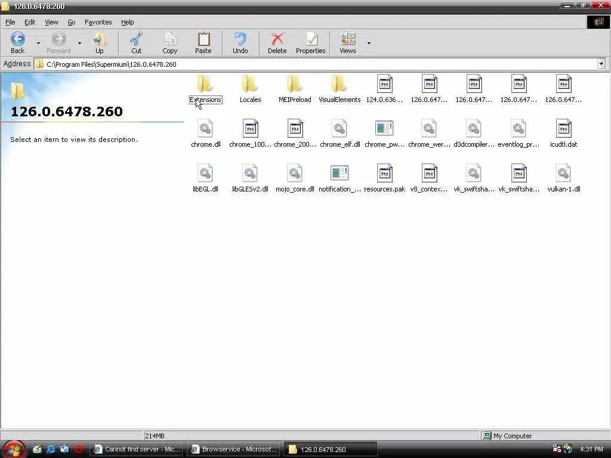Select the chrome_100… pak file
The width and height of the screenshot is (611, 458).
pos(250,134)
